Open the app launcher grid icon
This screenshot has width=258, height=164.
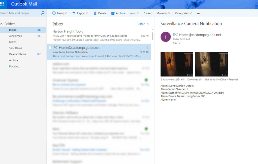pyautogui.click(x=2, y=4)
